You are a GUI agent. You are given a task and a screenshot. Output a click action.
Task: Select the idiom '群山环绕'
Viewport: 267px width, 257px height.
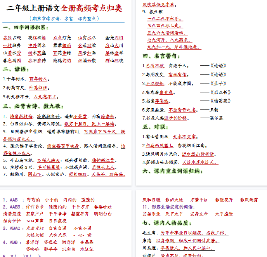tap(114, 61)
